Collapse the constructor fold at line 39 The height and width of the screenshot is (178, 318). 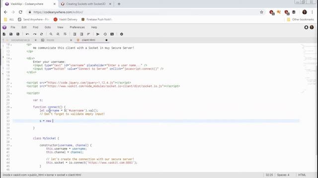pos(11,145)
